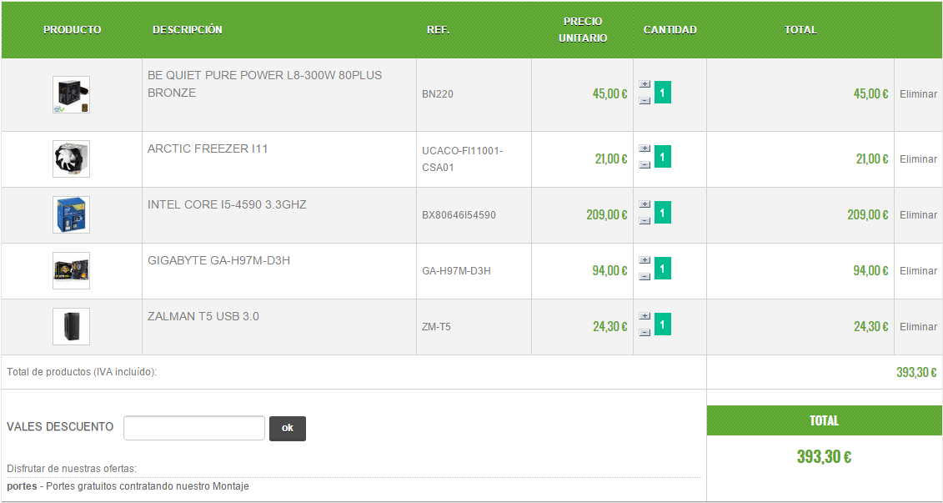The image size is (943, 503).
Task: Select quantity box for Arctic Freezer I11
Action: [662, 157]
